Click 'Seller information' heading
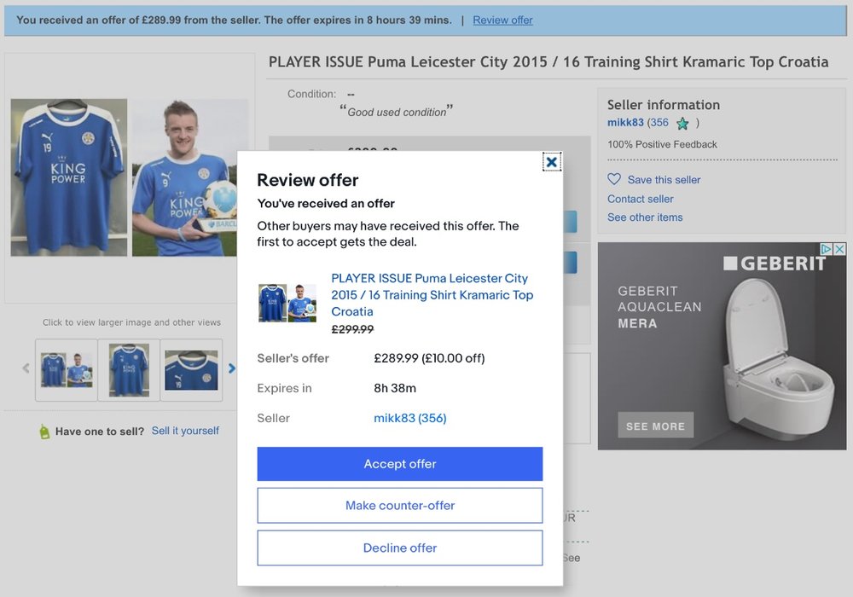The height and width of the screenshot is (597, 853). (663, 105)
